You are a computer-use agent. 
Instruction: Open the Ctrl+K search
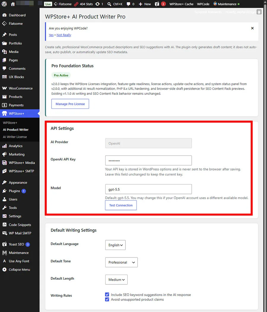[x=115, y=4]
